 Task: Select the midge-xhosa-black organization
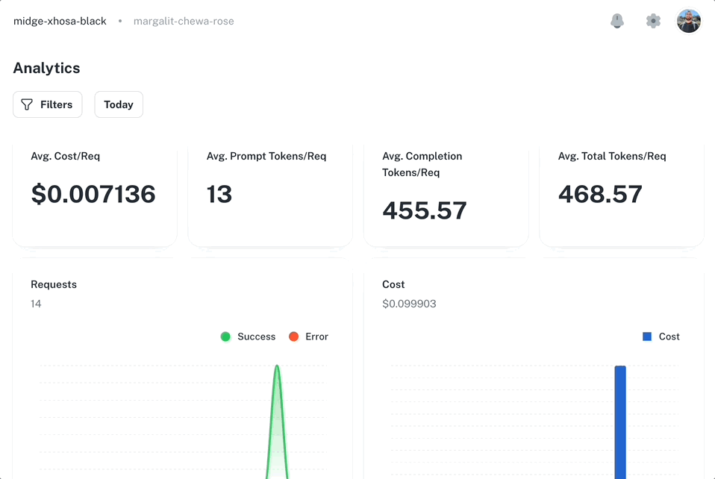tap(60, 21)
